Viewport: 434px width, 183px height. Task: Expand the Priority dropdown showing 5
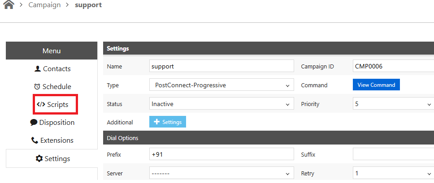pos(393,104)
